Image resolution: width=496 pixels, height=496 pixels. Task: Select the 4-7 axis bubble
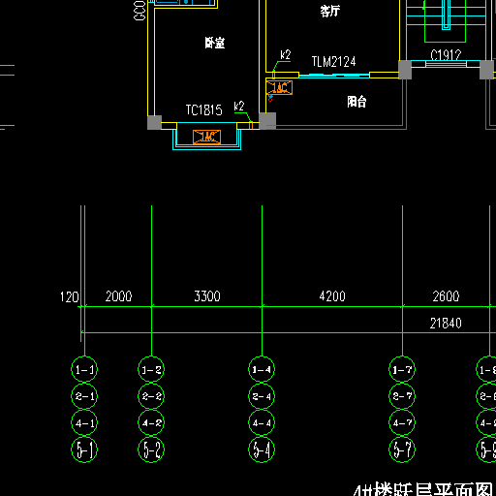coord(402,422)
